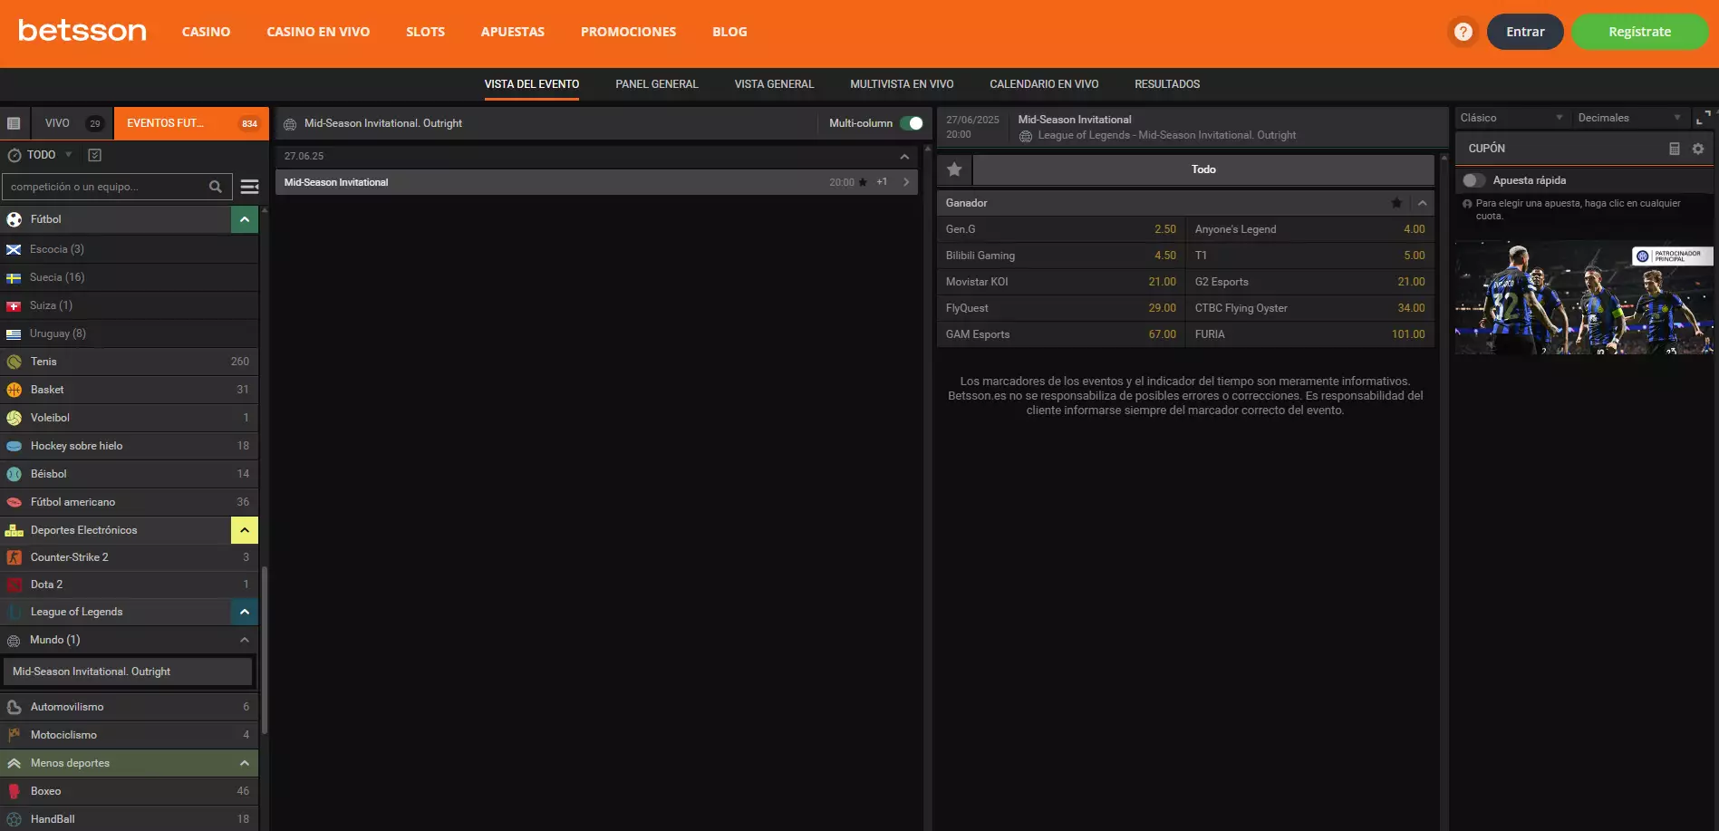This screenshot has height=831, width=1719.
Task: Open the sidebar hamburger list icon
Action: coord(249,187)
